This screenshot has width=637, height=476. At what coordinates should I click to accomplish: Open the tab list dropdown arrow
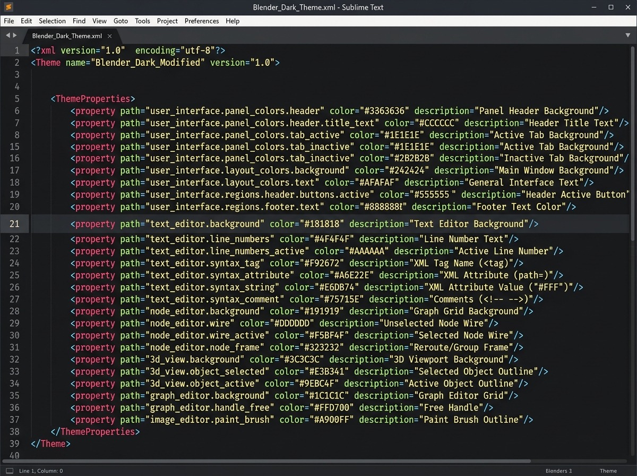628,36
